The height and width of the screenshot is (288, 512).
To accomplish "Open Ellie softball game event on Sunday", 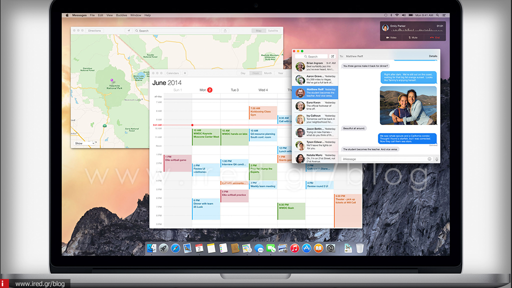I will tap(177, 163).
